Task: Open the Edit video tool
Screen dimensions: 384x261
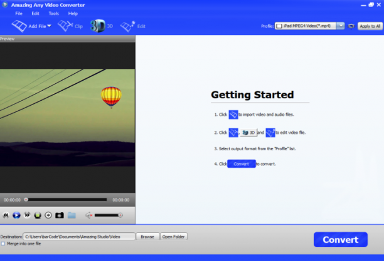Action: [x=133, y=26]
